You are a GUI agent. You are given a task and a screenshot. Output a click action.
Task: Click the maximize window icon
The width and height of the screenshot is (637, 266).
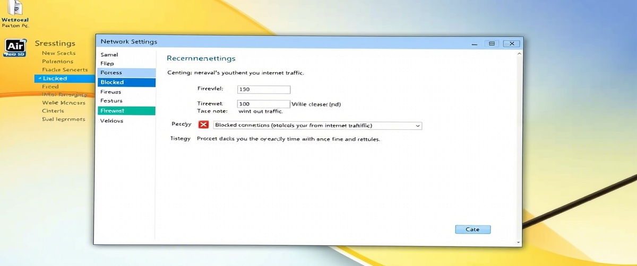coord(492,43)
